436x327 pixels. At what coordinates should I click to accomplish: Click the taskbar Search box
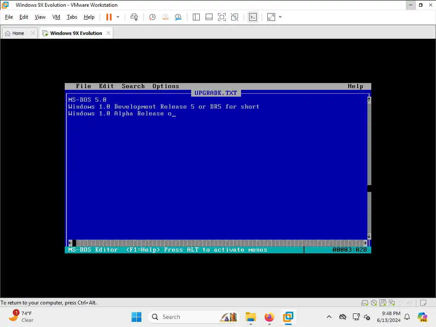click(x=194, y=317)
